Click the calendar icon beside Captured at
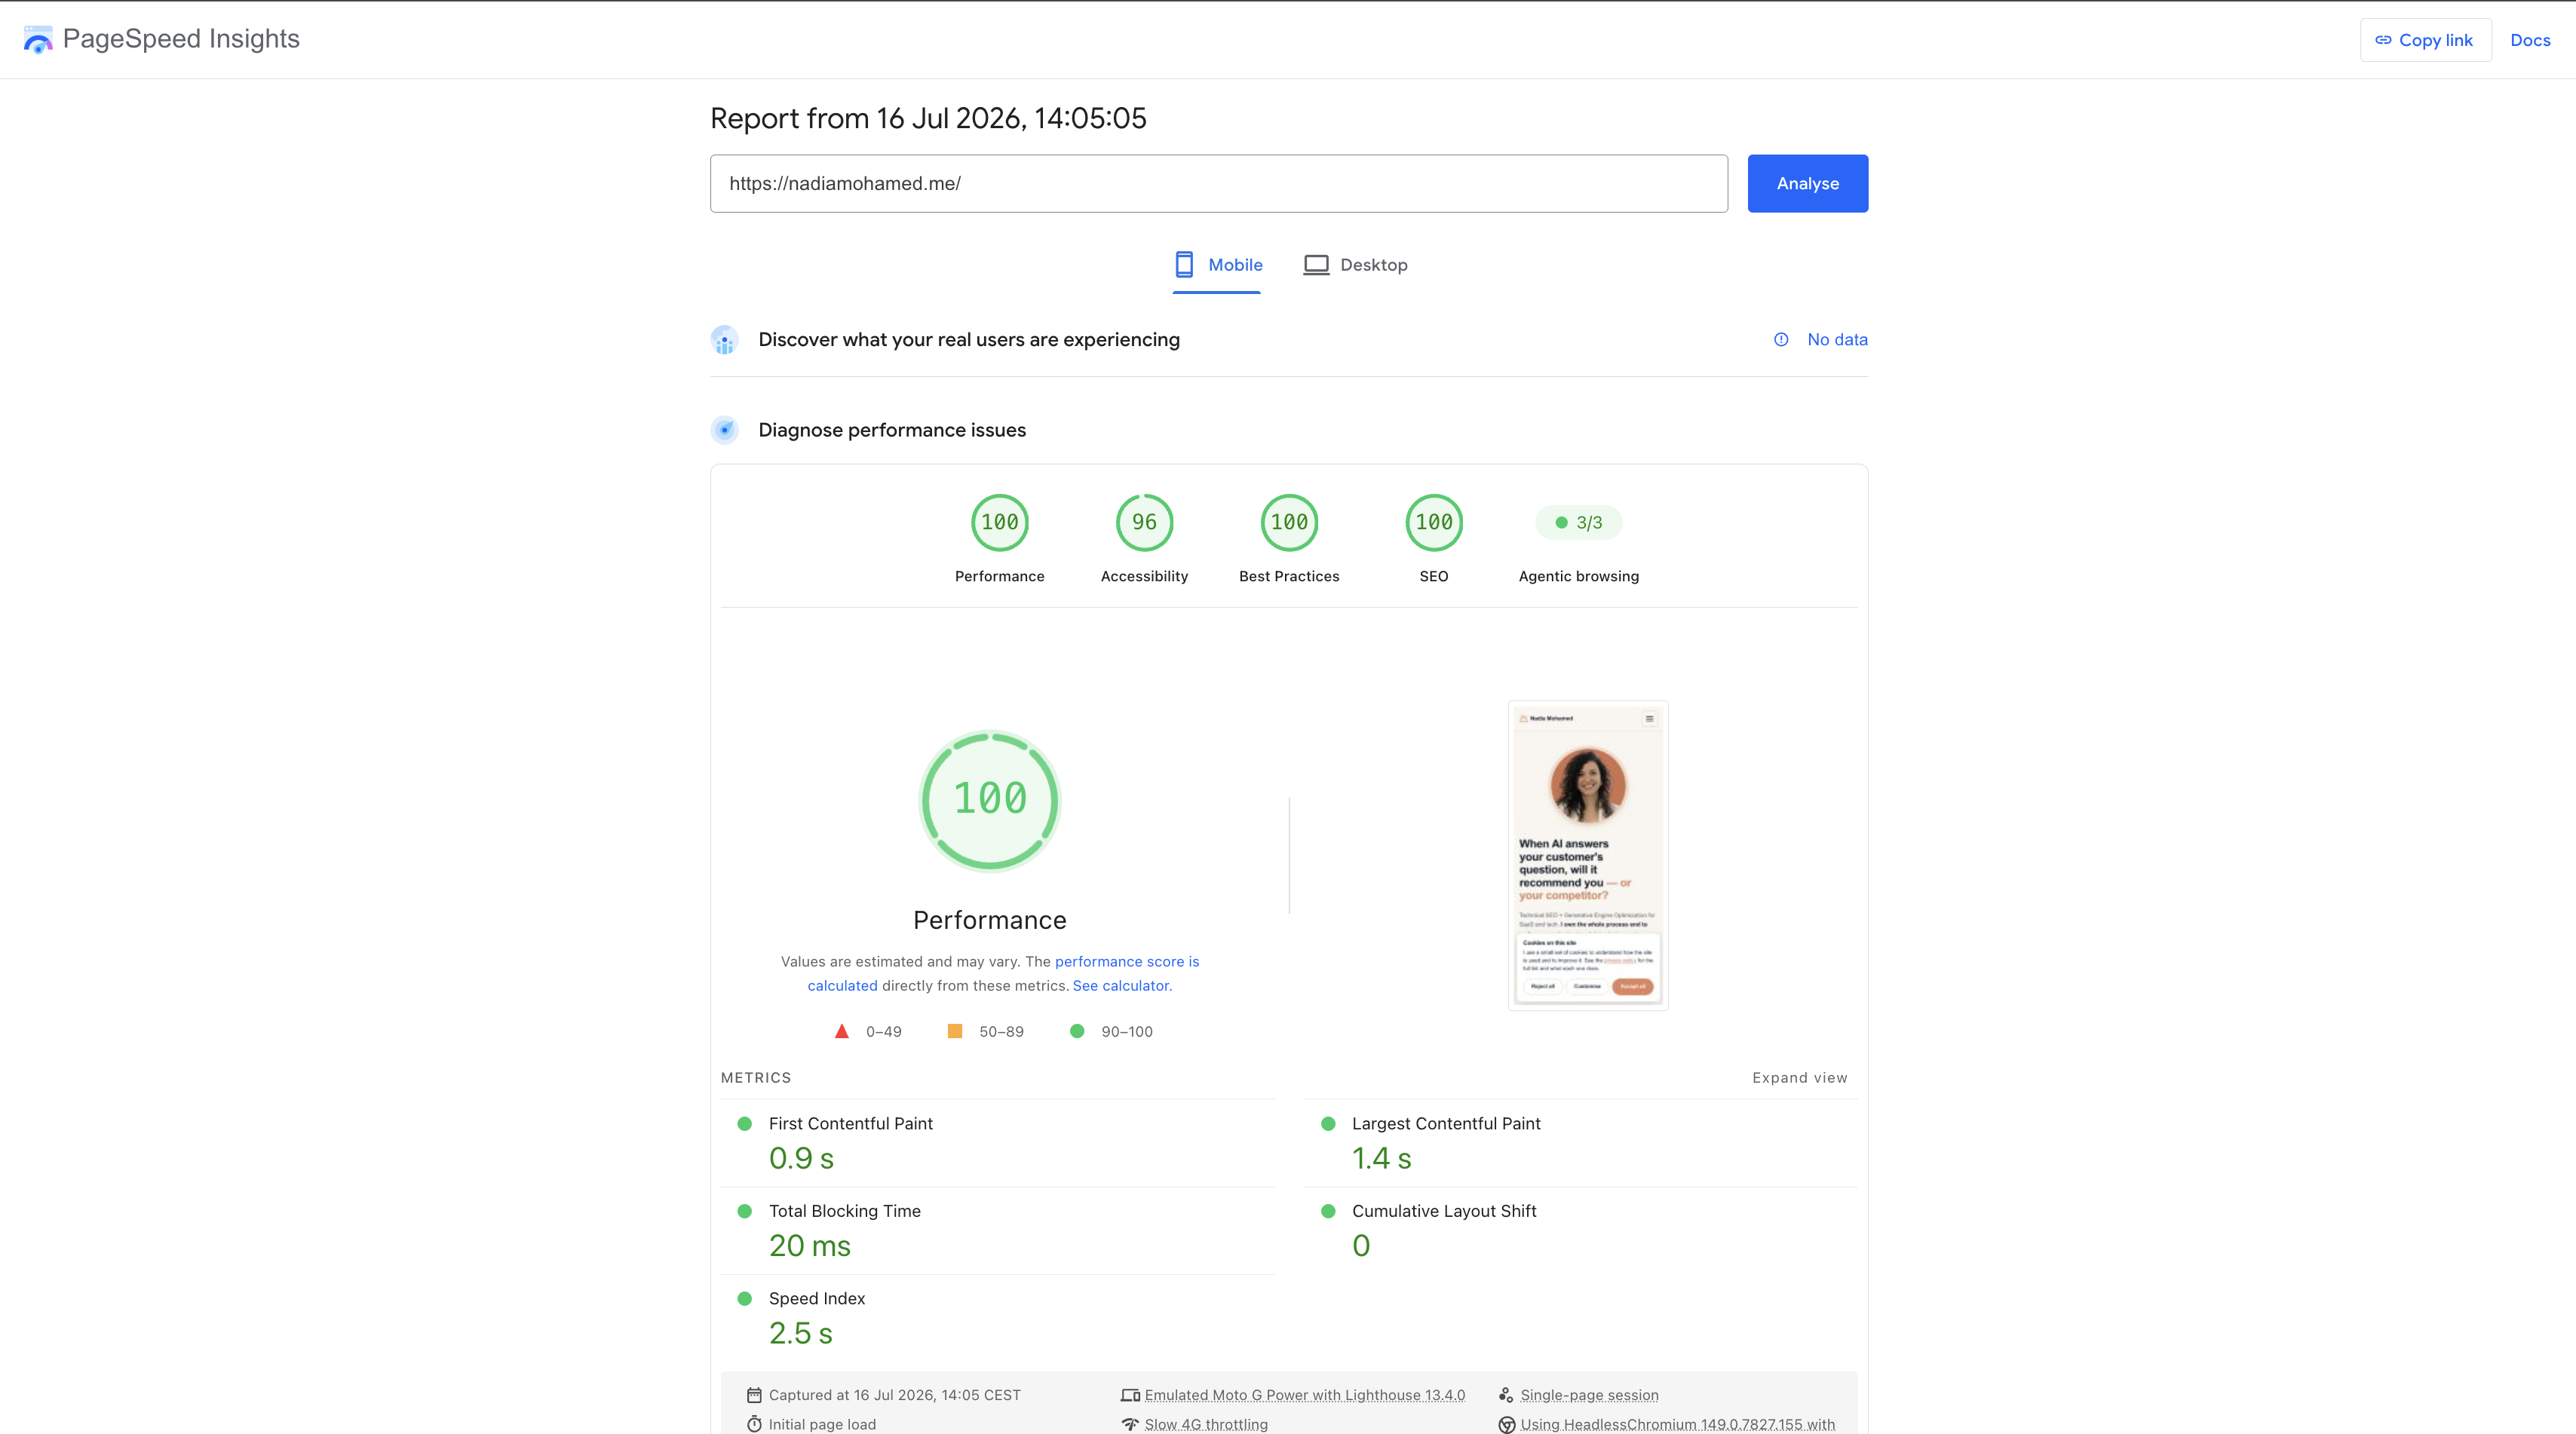This screenshot has width=2576, height=1434. pos(754,1395)
